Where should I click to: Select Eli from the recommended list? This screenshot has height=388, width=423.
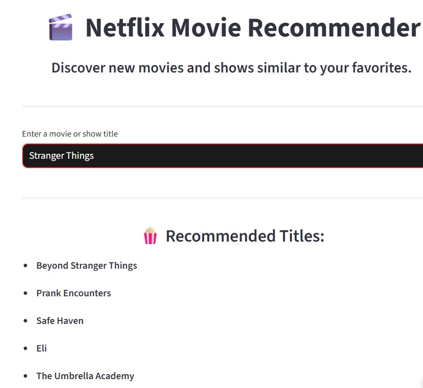pos(41,348)
